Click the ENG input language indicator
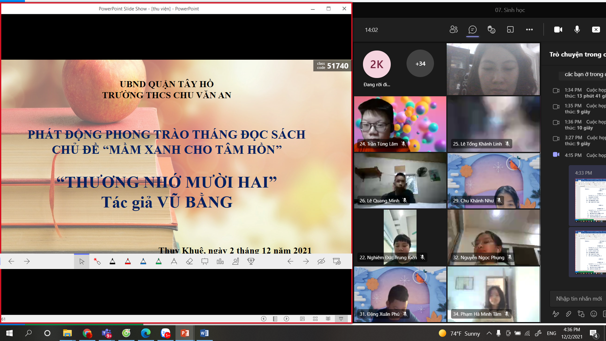Image resolution: width=606 pixels, height=341 pixels. (x=551, y=333)
